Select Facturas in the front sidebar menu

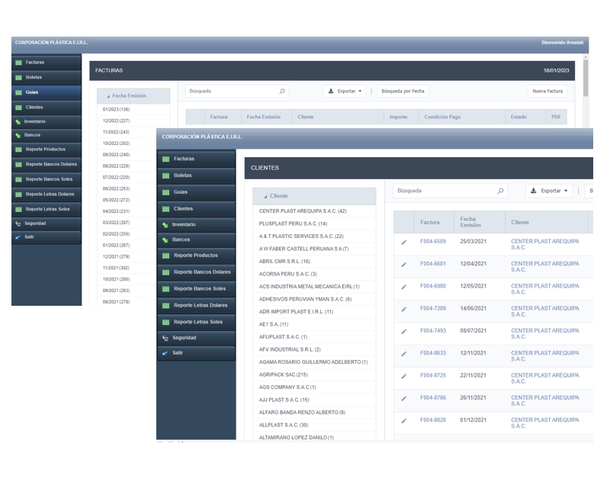(184, 159)
